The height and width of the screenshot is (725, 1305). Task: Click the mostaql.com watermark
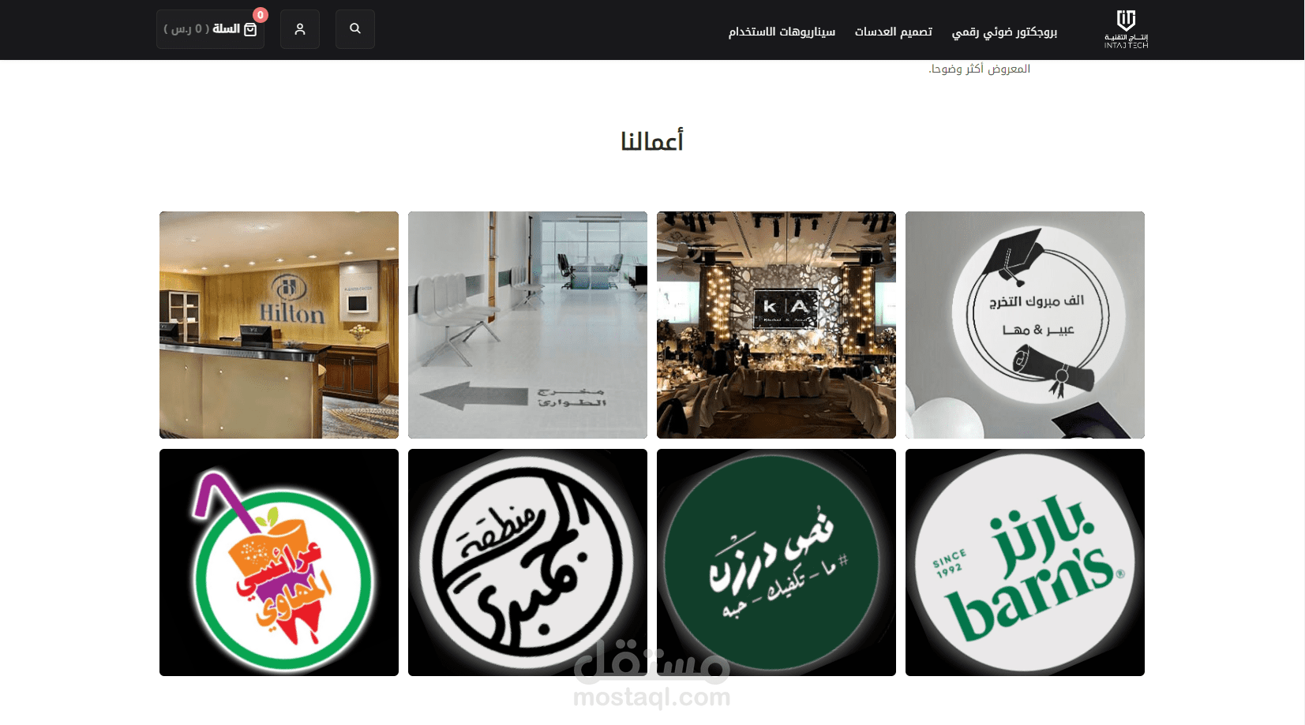click(652, 697)
